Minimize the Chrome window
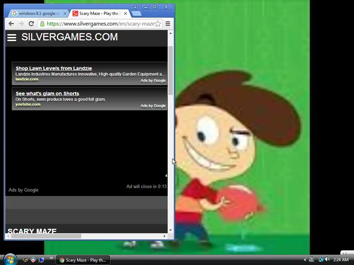This screenshot has height=265, width=354. (x=146, y=7)
